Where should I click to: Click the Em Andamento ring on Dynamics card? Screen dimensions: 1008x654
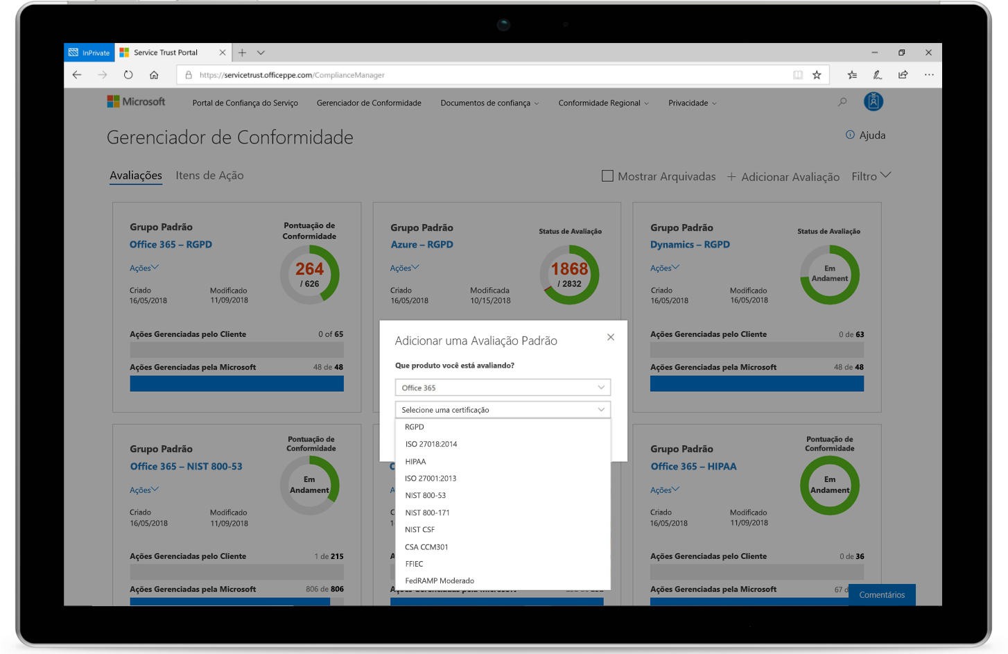[x=830, y=275]
